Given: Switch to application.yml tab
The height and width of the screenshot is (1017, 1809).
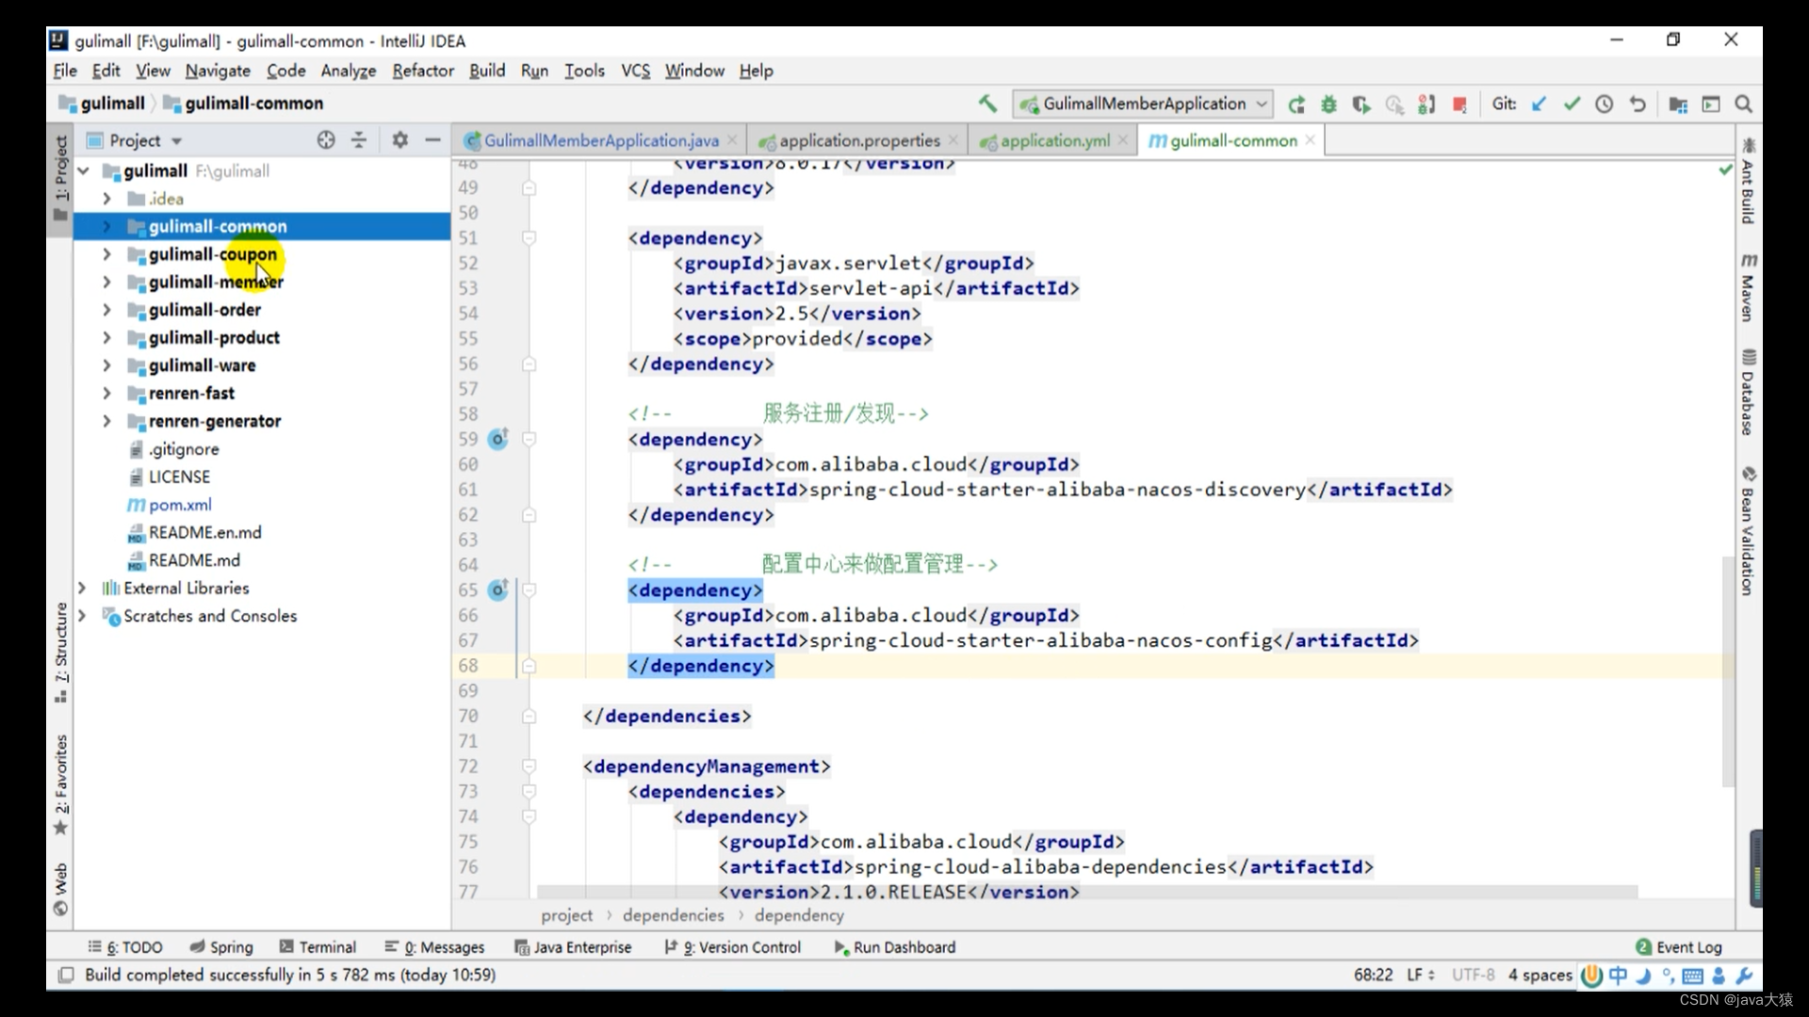Looking at the screenshot, I should (x=1054, y=140).
